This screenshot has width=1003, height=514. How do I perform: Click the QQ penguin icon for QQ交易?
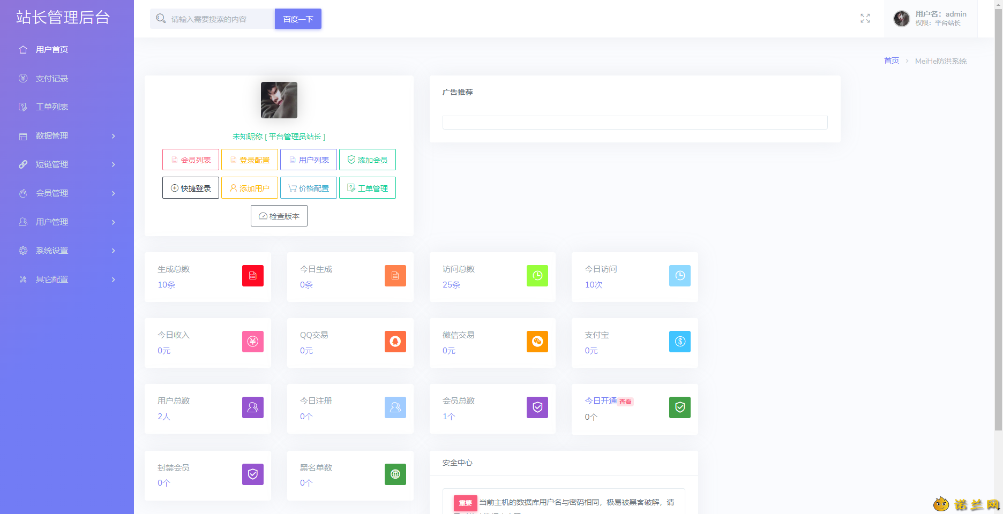tap(395, 342)
